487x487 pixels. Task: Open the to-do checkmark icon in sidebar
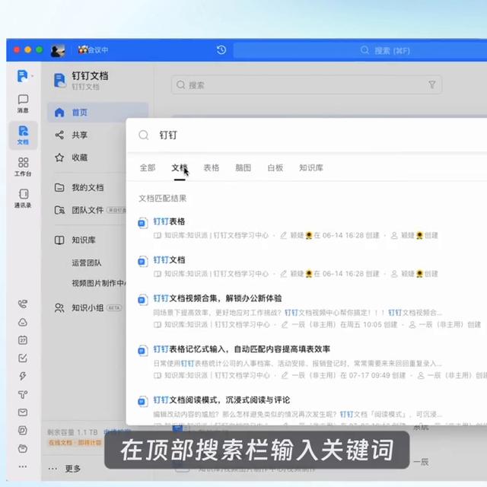[x=23, y=358]
